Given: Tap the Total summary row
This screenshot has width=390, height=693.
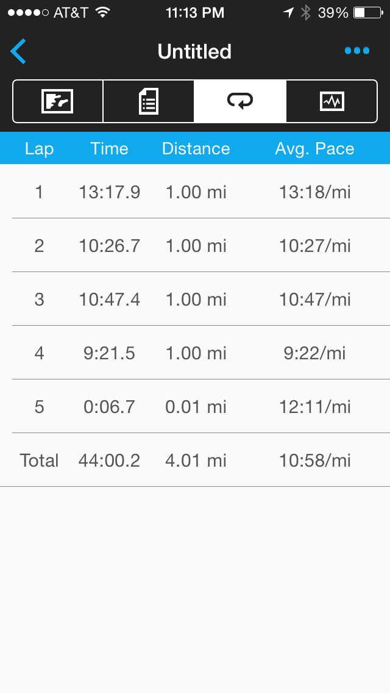Looking at the screenshot, I should [195, 461].
